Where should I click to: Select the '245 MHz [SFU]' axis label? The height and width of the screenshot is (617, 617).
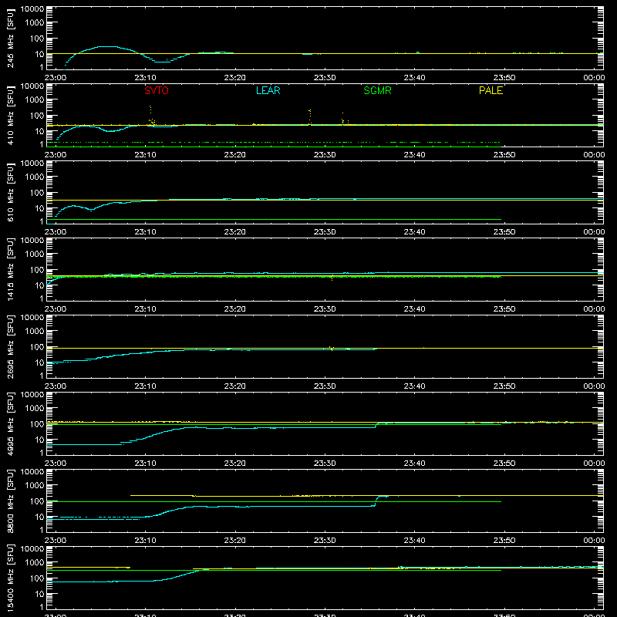[x=11, y=38]
